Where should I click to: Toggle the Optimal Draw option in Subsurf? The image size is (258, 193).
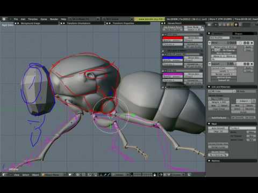(x=224, y=77)
